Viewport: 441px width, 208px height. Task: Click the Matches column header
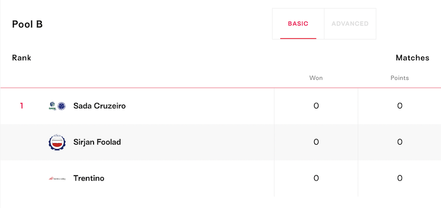coord(412,58)
